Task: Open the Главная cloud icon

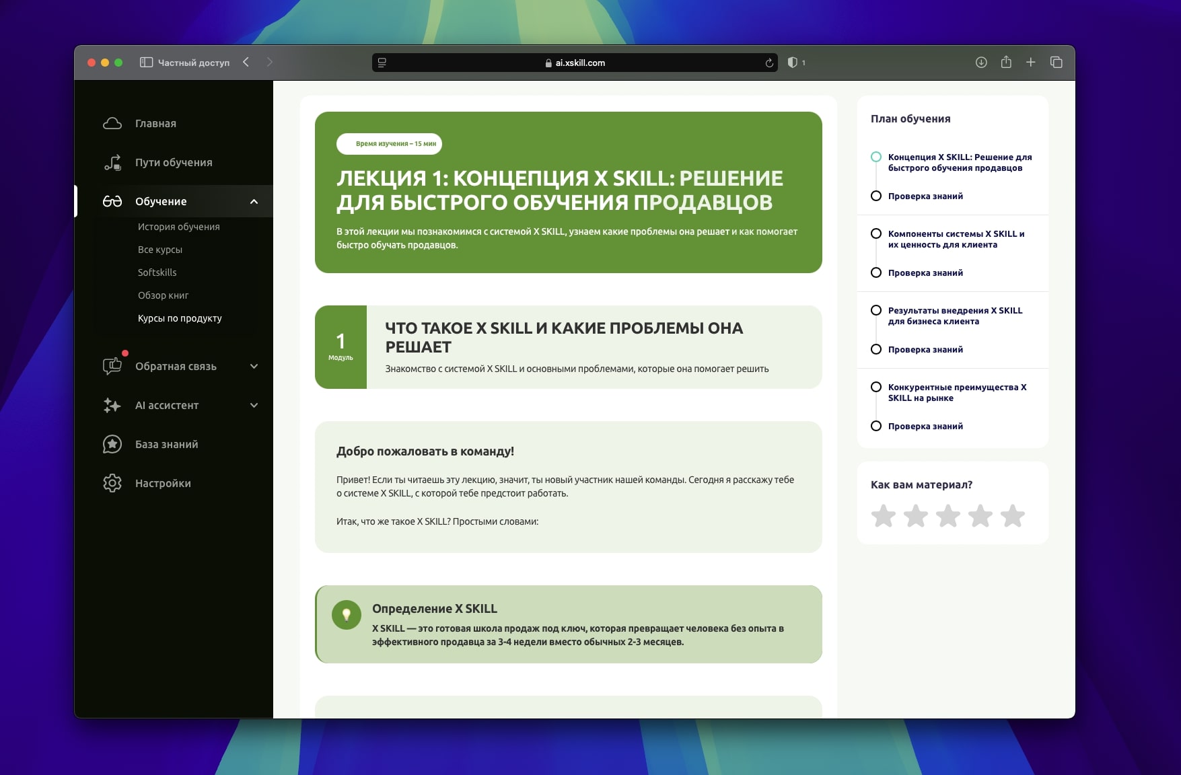Action: tap(112, 123)
